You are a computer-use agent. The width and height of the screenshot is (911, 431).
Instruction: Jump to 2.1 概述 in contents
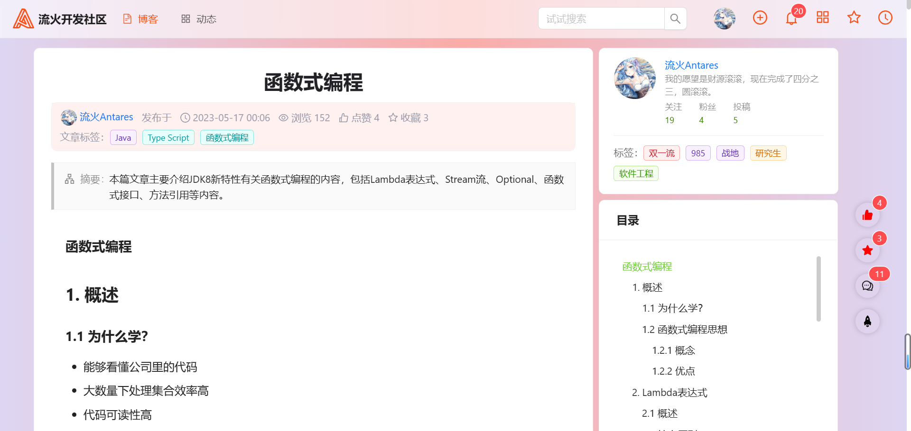pos(660,413)
